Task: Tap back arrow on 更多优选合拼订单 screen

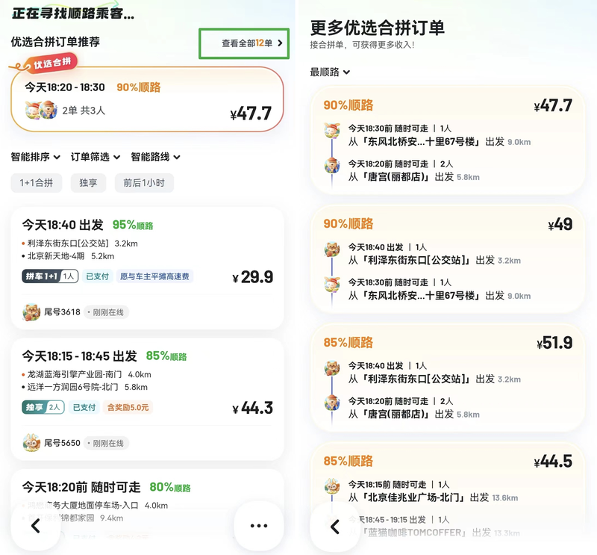Action: click(x=334, y=527)
